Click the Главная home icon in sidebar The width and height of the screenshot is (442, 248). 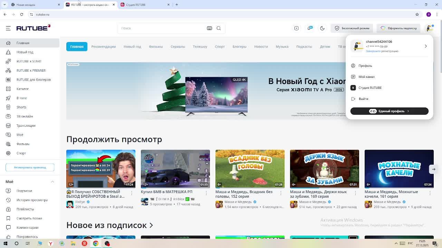[x=8, y=43]
